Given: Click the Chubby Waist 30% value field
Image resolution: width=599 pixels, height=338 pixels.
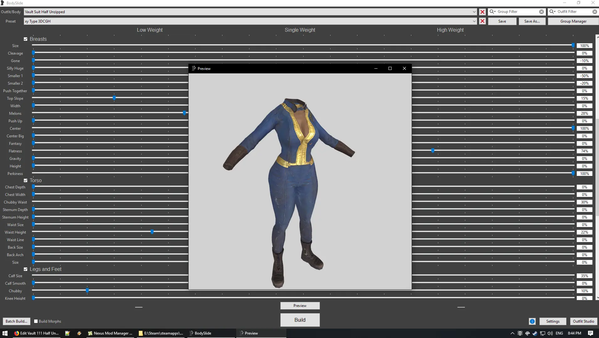Looking at the screenshot, I should point(584,202).
